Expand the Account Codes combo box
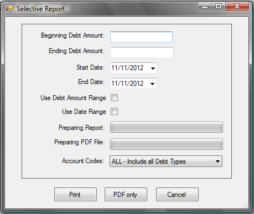 click(166, 161)
